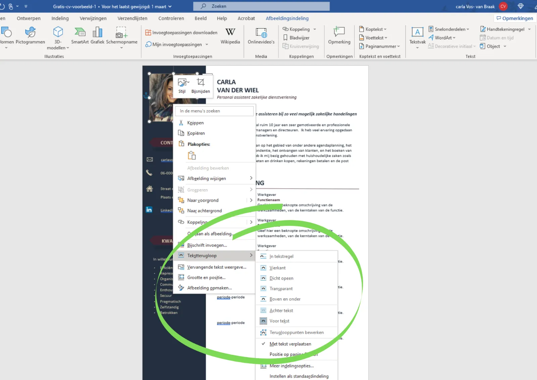This screenshot has width=537, height=380.
Task: Toggle Met tekst verplaatsen option
Action: 290,344
